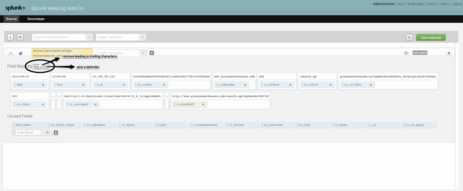Click the expand-all arrow button in the toolbar
This screenshot has height=191, width=463.
[10, 37]
